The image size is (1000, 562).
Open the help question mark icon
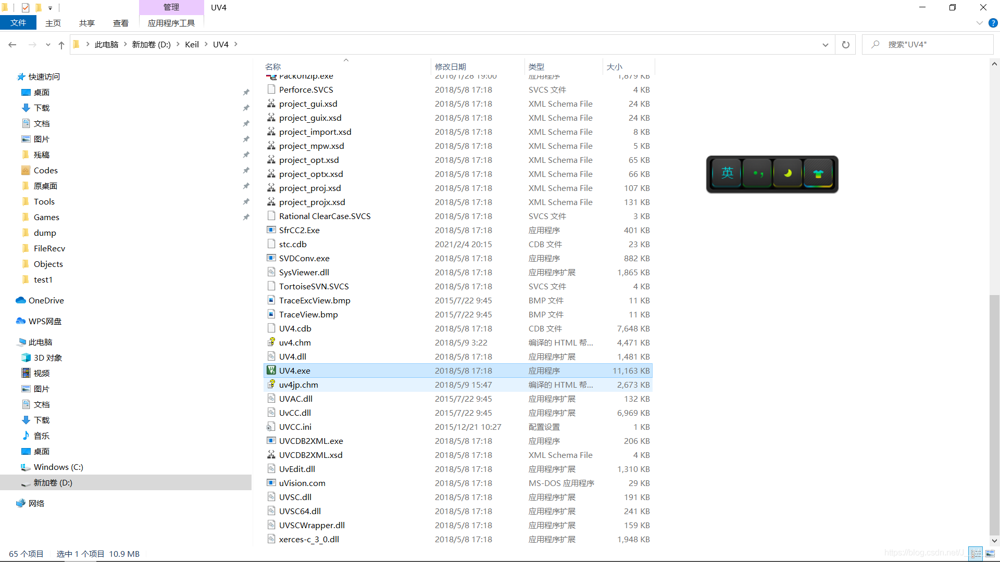click(993, 23)
